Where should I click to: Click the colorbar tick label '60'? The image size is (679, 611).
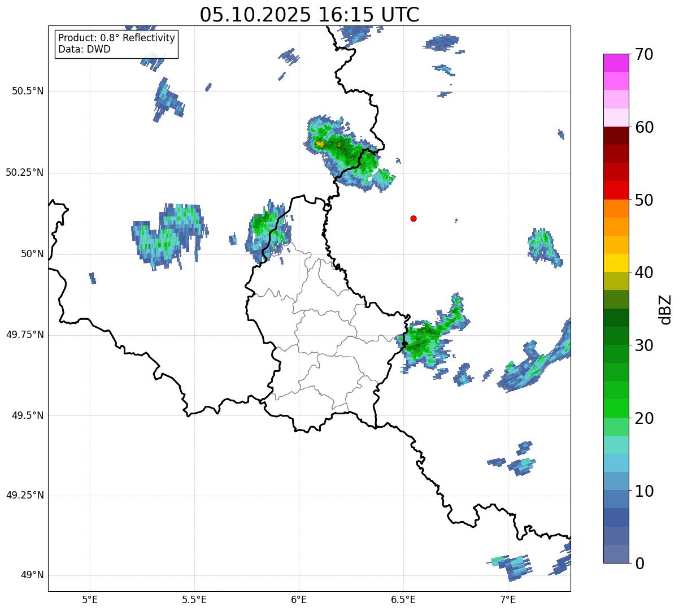click(x=644, y=127)
